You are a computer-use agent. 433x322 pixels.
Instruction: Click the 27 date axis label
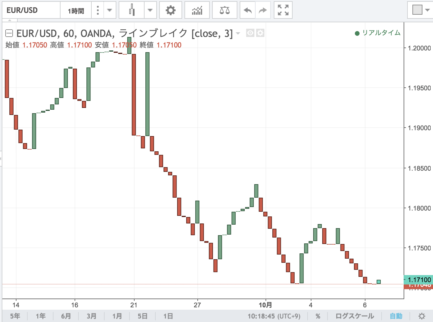[x=197, y=305]
